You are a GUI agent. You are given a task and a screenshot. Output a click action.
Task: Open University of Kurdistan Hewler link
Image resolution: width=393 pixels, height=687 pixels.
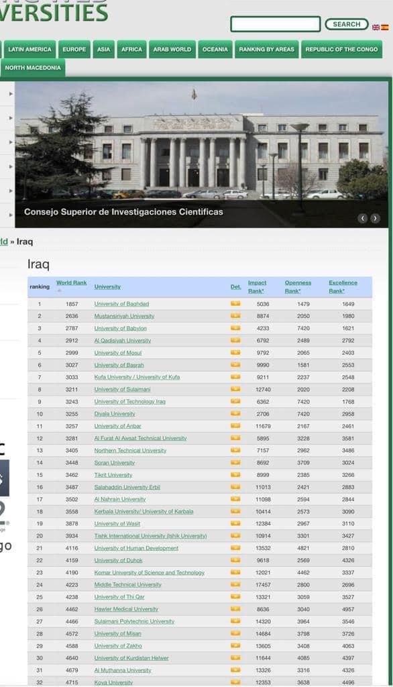(x=131, y=658)
